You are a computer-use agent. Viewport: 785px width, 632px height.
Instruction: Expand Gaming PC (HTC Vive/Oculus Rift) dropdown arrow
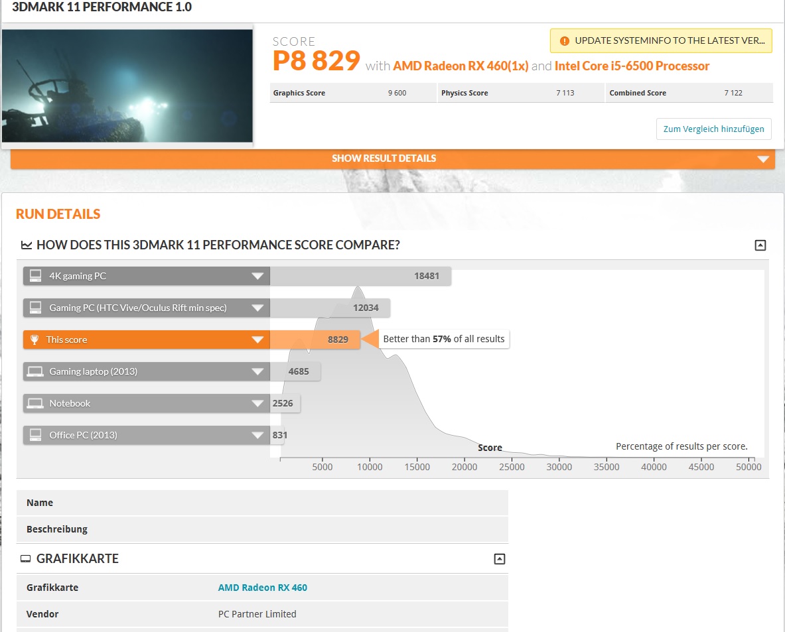tap(257, 308)
